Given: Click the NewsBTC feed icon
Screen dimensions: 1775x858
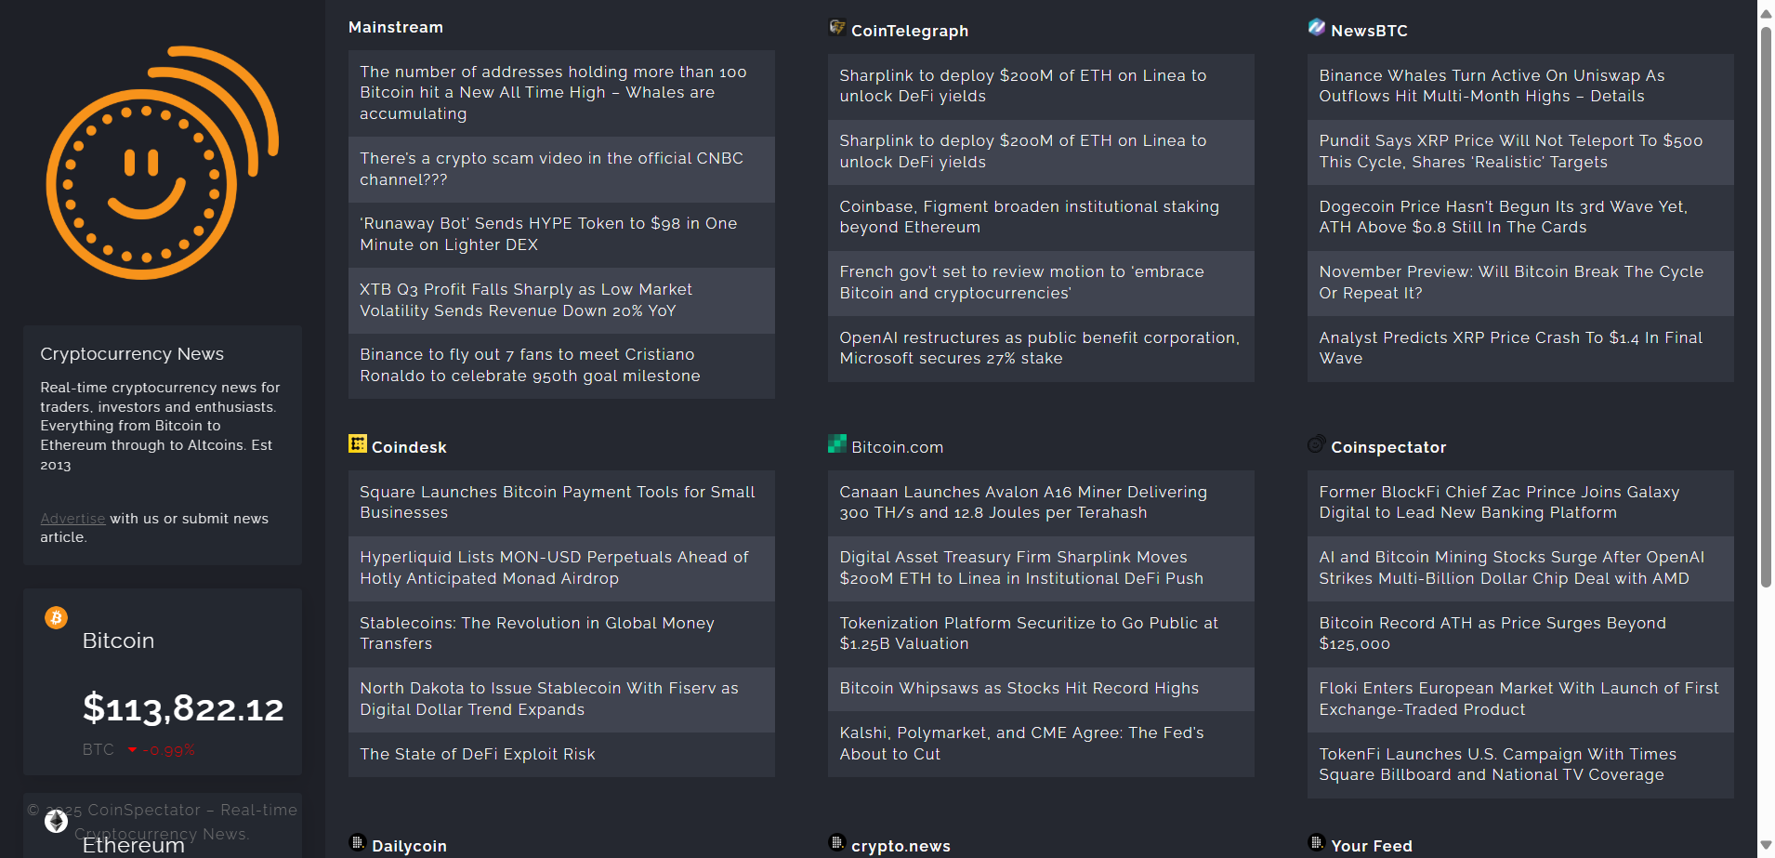Looking at the screenshot, I should pos(1317,27).
